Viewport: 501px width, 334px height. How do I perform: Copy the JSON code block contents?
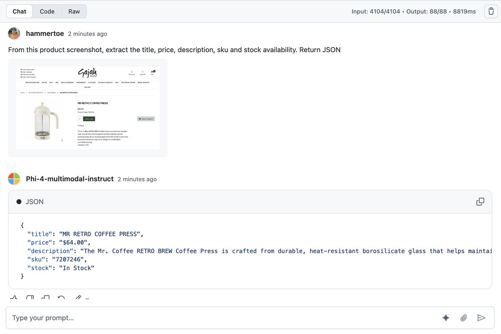pyautogui.click(x=480, y=202)
